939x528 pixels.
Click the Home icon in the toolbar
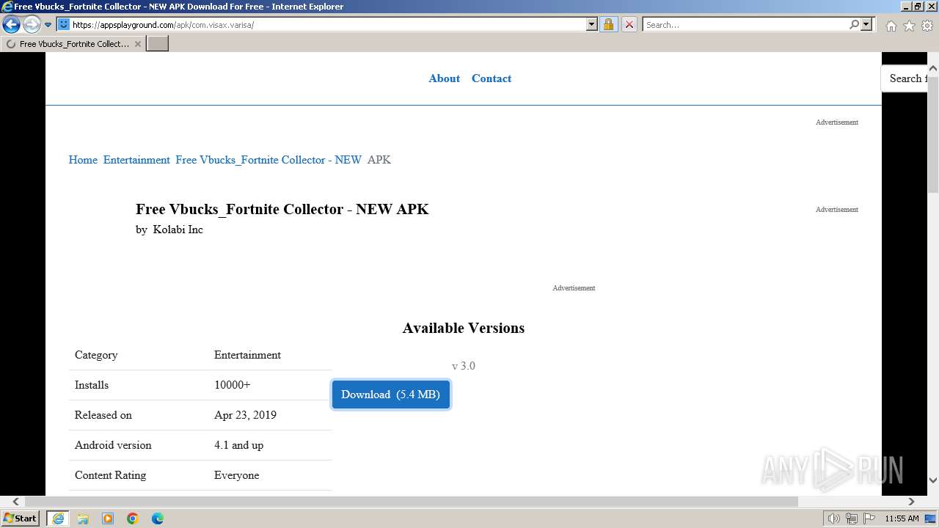click(891, 26)
